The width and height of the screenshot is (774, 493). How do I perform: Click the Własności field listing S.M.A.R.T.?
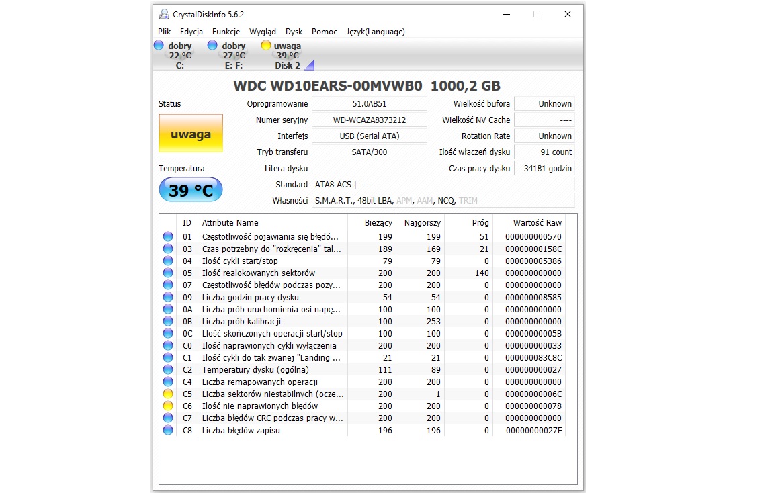click(443, 200)
